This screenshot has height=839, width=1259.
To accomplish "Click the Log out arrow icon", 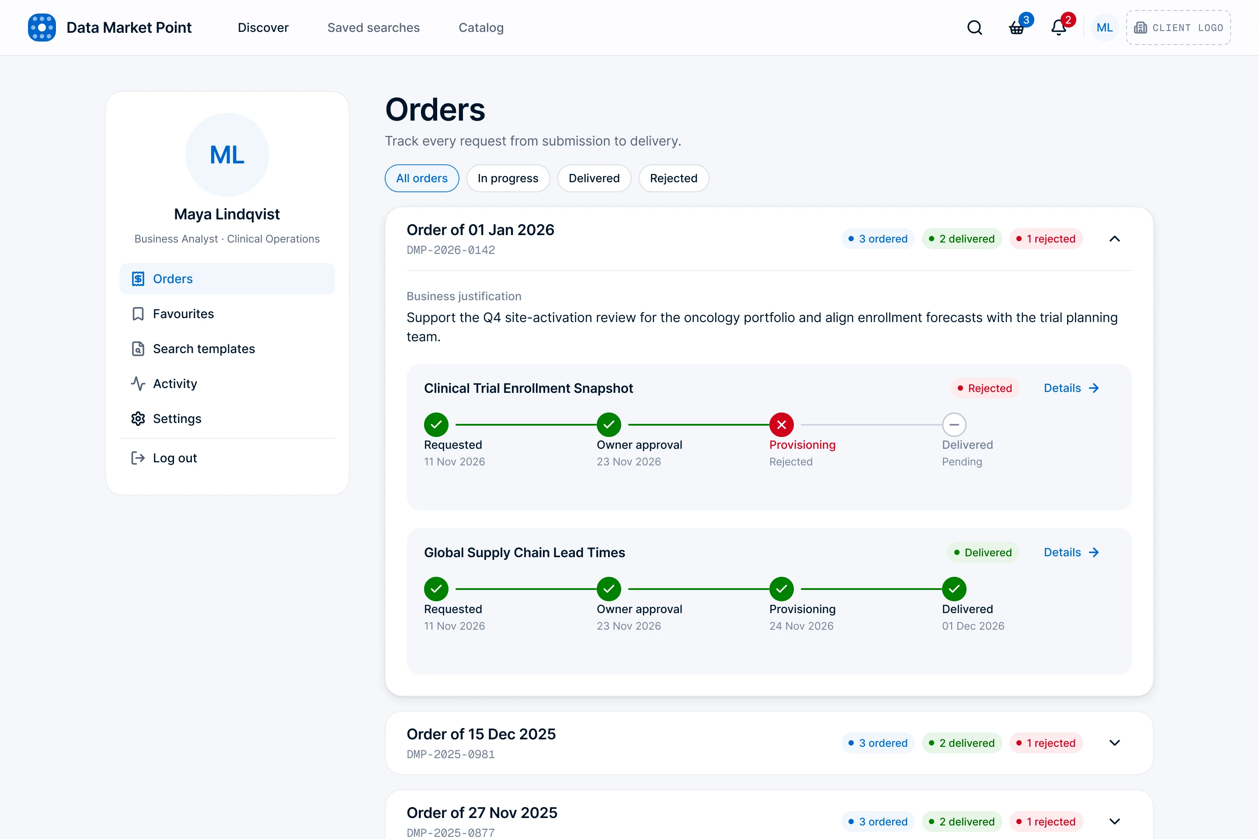I will pos(138,458).
